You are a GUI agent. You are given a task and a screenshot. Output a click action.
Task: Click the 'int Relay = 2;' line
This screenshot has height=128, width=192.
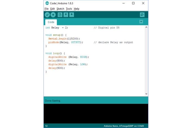point(56,28)
